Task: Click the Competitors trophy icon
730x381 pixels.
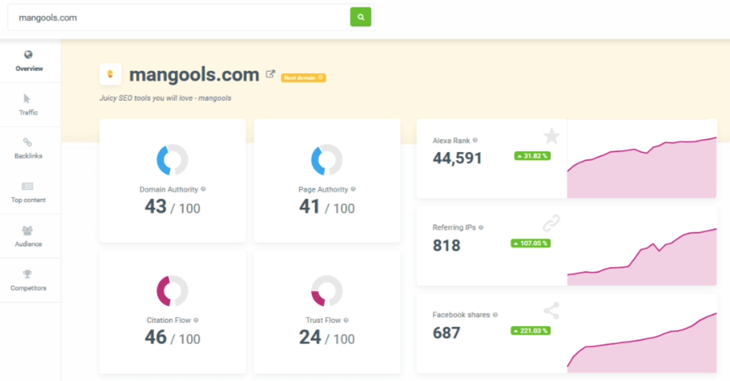Action: tap(27, 274)
